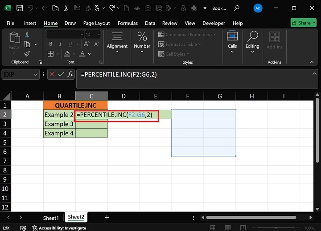Switch to the Insert tab
Image resolution: width=321 pixels, height=231 pixels.
tap(30, 23)
